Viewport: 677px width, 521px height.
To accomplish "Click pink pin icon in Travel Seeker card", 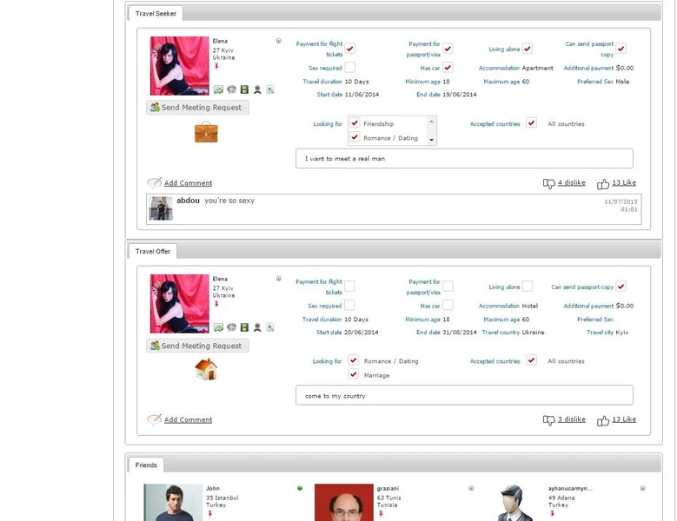I will [x=216, y=66].
